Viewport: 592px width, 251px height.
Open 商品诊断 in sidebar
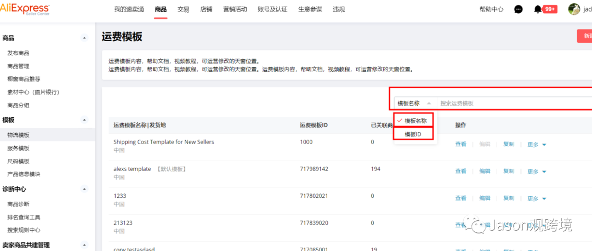[19, 204]
